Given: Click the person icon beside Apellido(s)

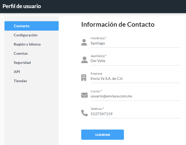Looking at the screenshot, I should [x=84, y=60].
